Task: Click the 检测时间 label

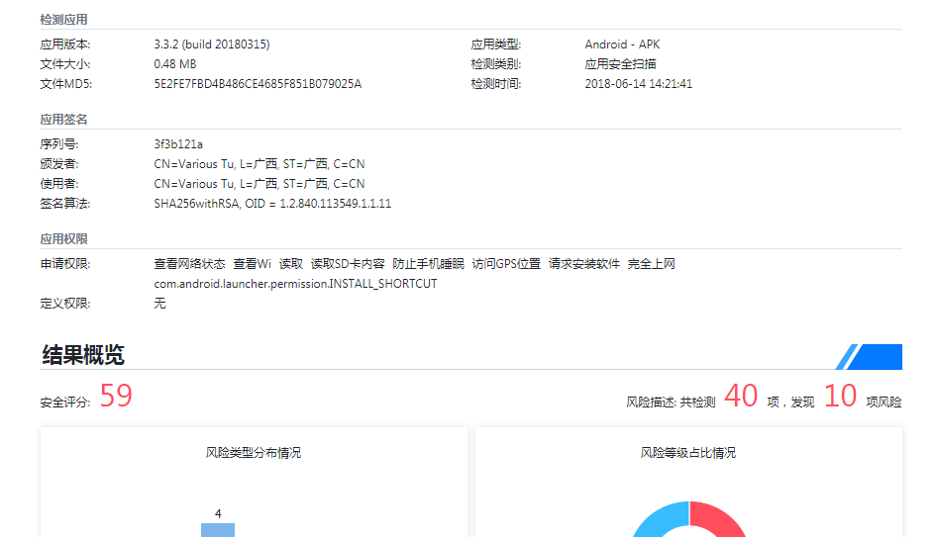Action: tap(496, 84)
